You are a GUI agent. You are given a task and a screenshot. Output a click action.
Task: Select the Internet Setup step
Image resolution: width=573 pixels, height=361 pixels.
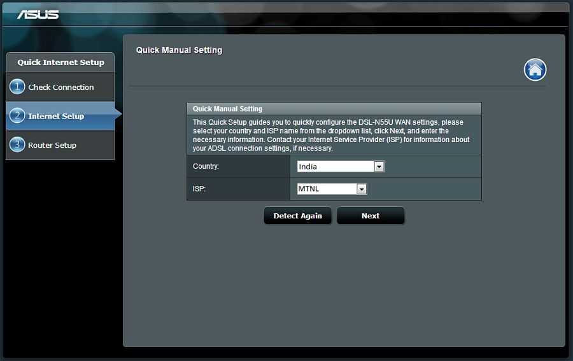60,116
